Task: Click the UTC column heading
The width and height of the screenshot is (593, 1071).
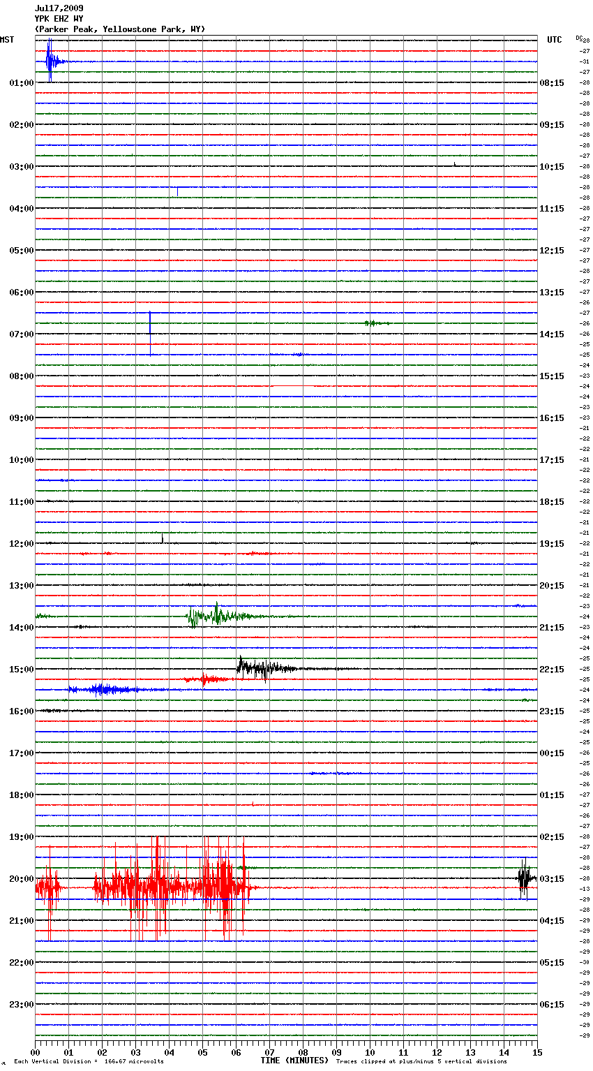Action: point(555,40)
